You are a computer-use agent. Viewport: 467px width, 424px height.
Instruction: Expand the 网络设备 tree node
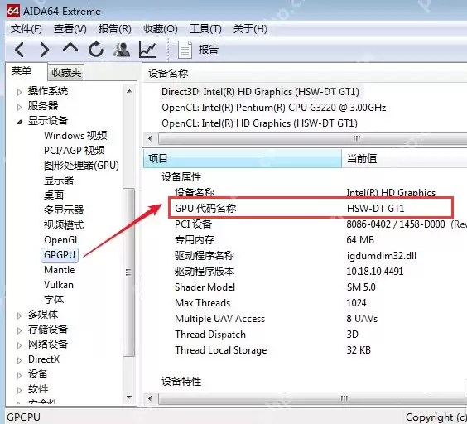tap(19, 345)
